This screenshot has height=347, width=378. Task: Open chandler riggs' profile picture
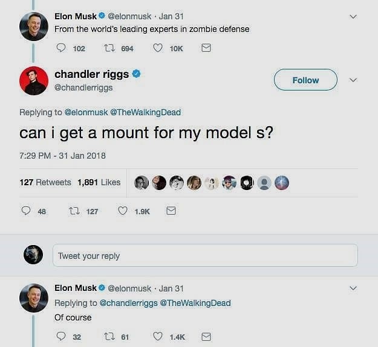34,81
